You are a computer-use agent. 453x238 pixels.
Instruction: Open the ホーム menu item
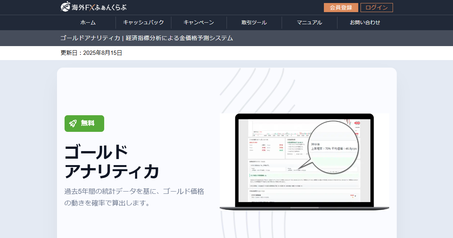(x=88, y=22)
